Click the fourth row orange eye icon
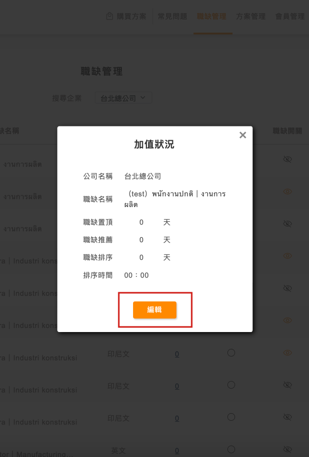 pos(288,256)
